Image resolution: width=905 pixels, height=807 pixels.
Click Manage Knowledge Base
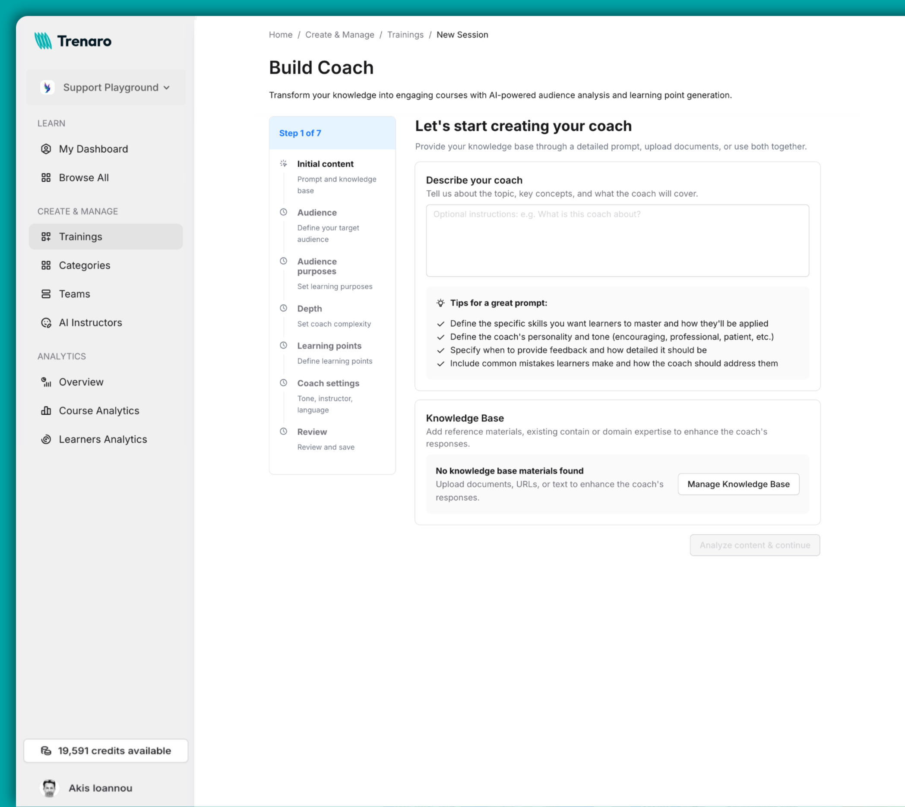[x=738, y=484]
